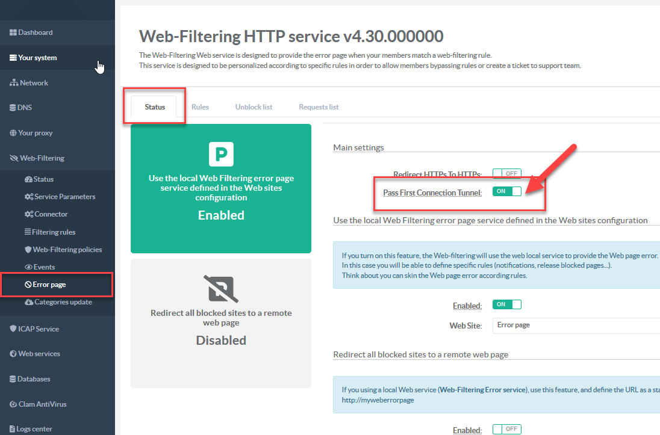The width and height of the screenshot is (660, 435).
Task: Expand the Web services menu
Action: (x=39, y=354)
